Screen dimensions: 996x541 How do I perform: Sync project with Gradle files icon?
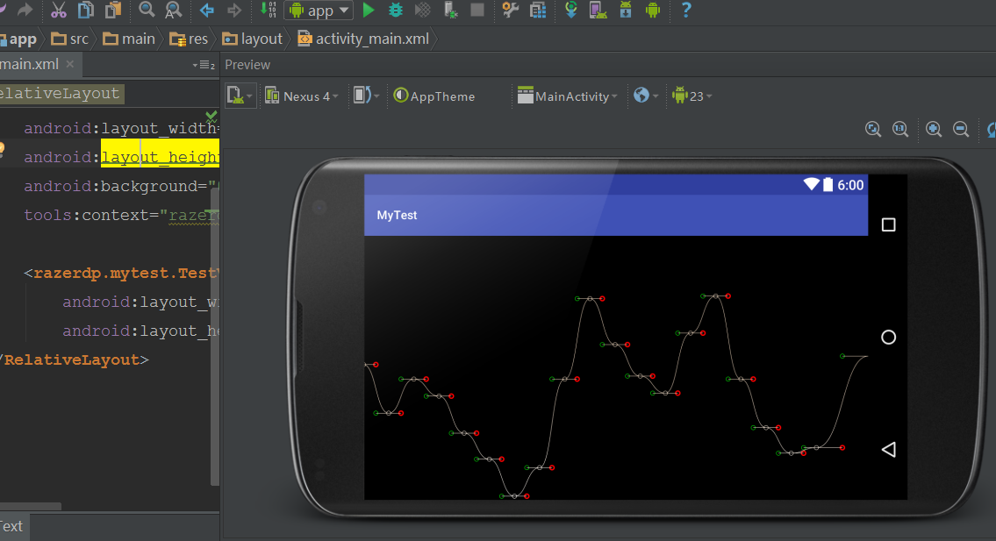pos(571,10)
